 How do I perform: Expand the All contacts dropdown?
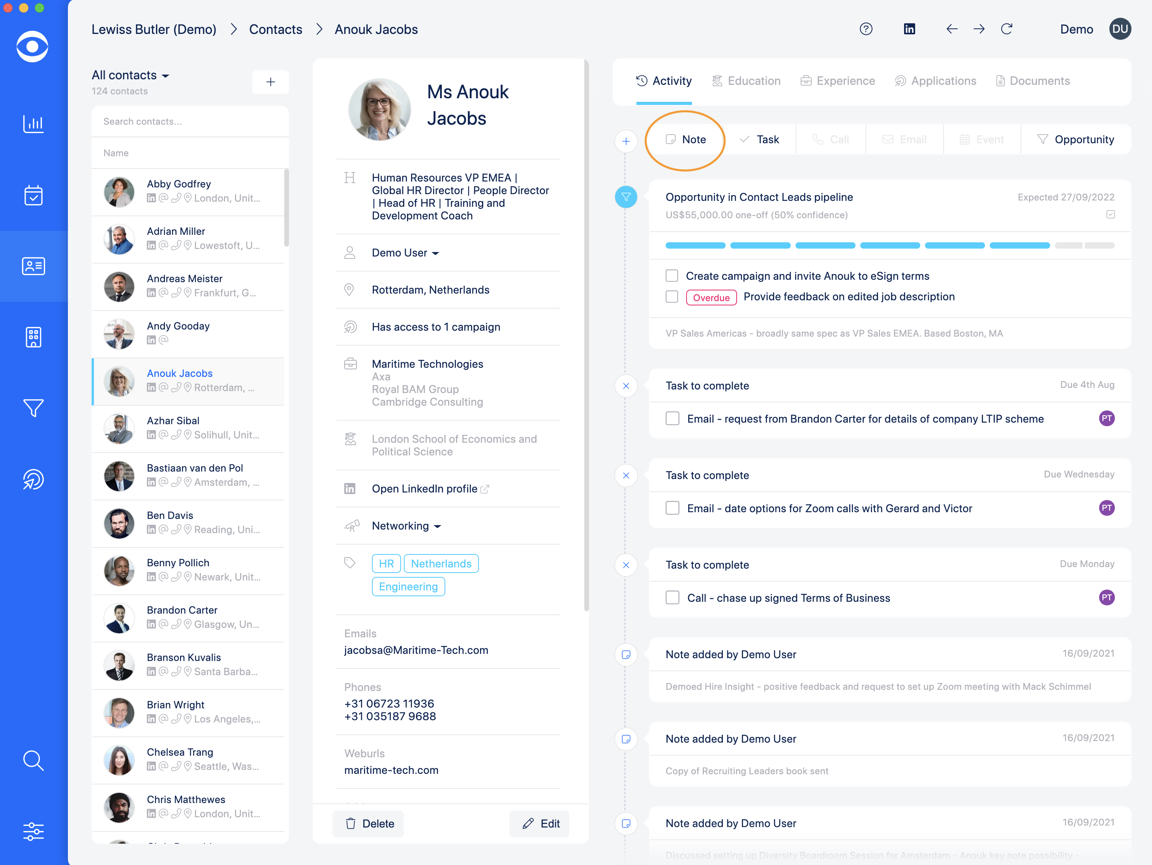131,75
